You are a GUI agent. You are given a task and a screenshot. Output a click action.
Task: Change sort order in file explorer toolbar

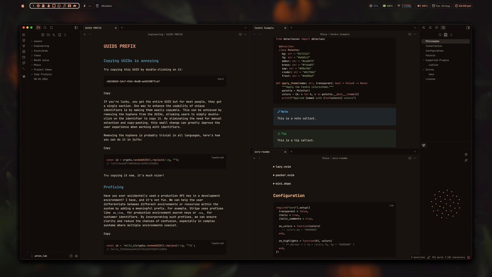(x=54, y=34)
